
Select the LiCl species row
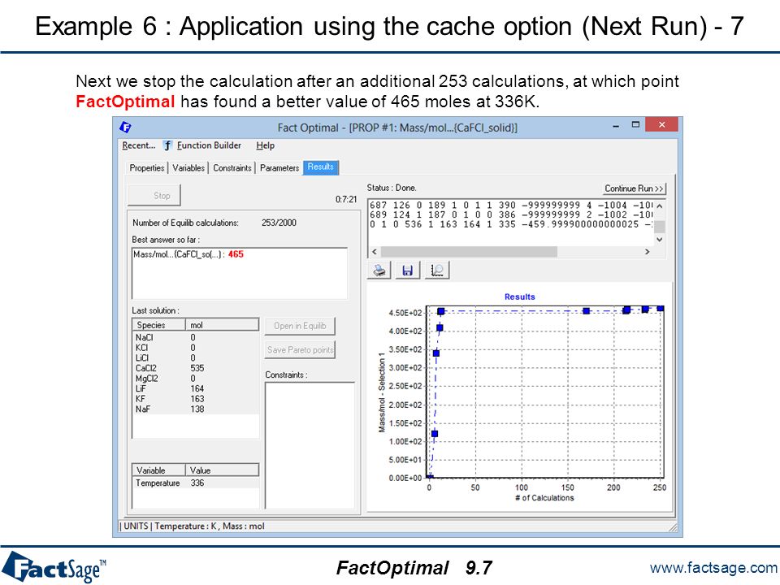(x=196, y=357)
